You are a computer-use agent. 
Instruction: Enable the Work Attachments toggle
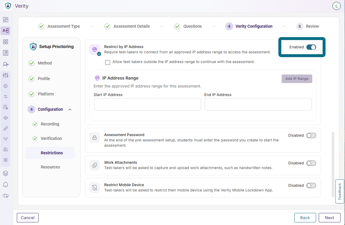point(311,163)
